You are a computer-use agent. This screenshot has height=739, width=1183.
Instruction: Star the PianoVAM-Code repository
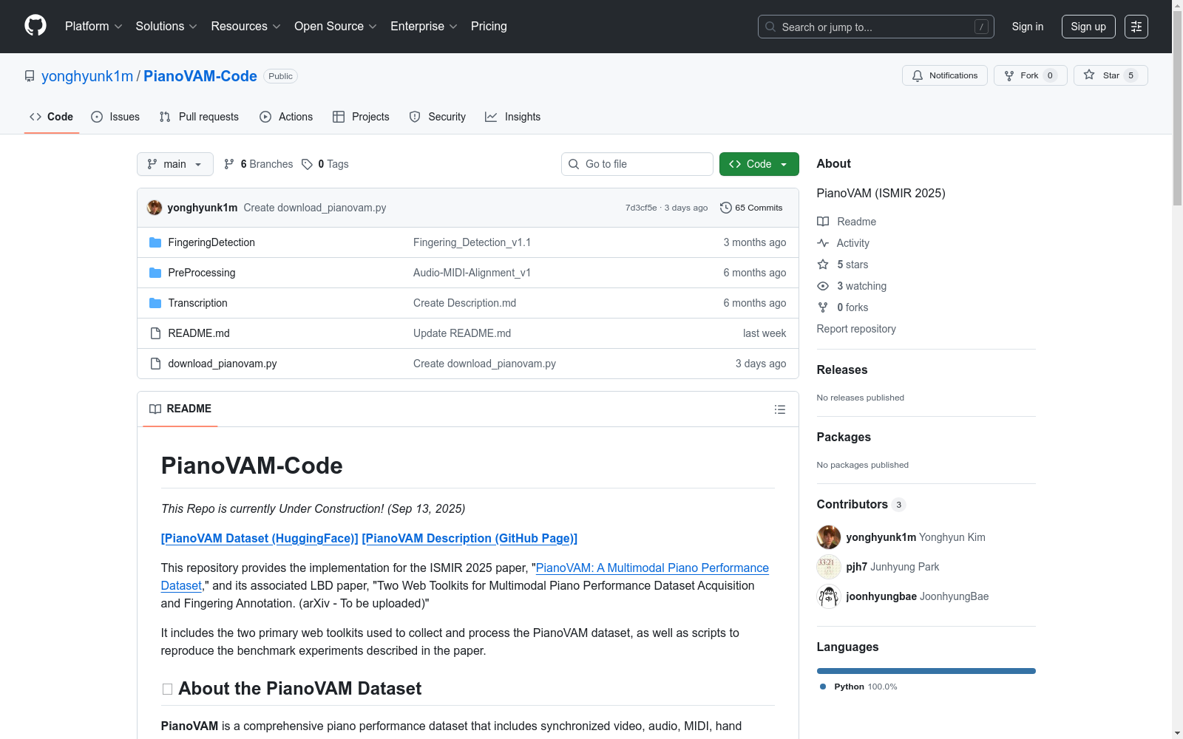click(x=1110, y=75)
